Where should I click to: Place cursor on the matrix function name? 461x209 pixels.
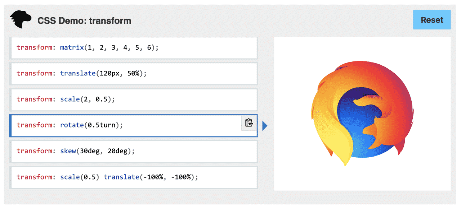[71, 47]
